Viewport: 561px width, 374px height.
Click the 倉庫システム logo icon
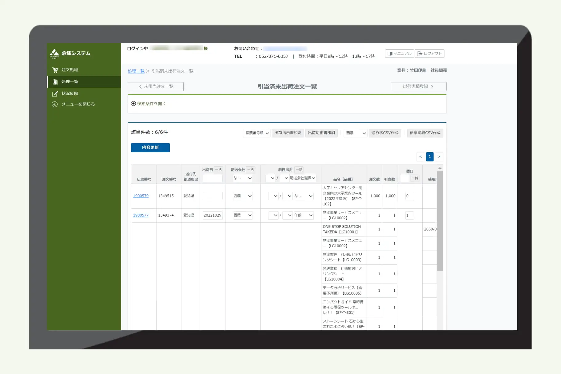point(54,53)
